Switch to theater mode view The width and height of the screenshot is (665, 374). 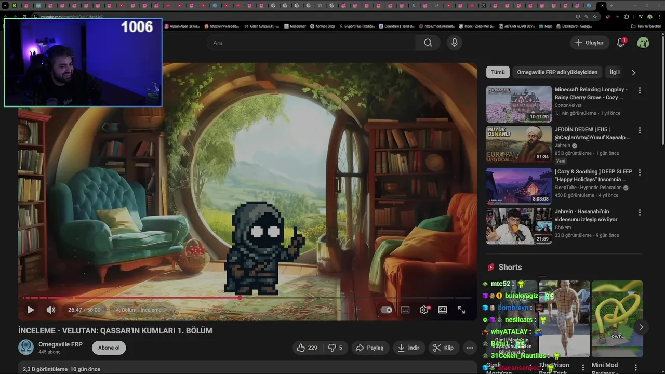(443, 310)
